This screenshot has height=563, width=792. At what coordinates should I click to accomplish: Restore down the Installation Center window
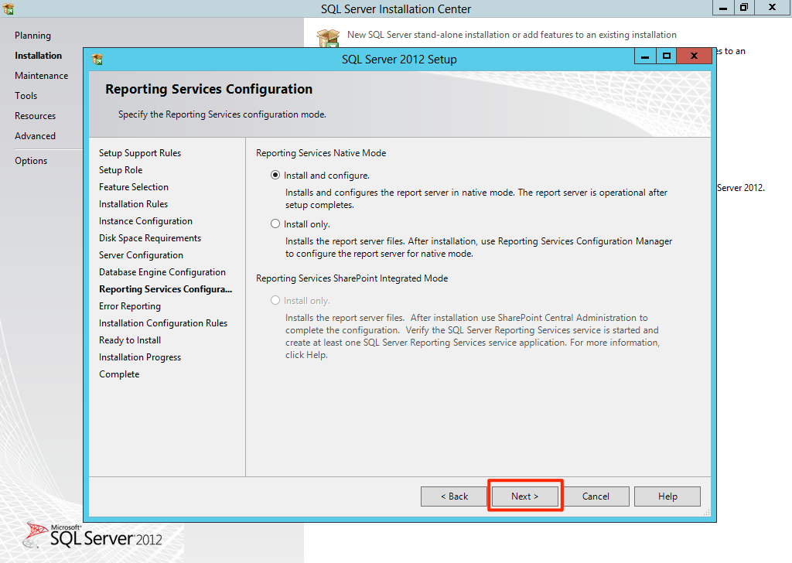744,8
